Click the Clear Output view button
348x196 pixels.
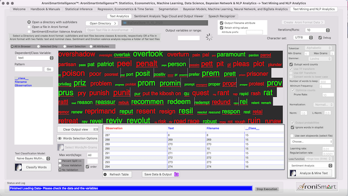pos(78,130)
